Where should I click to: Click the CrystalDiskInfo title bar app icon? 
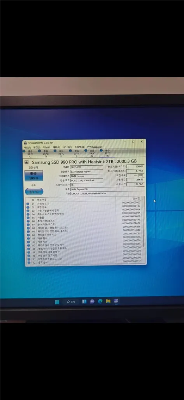[25, 143]
